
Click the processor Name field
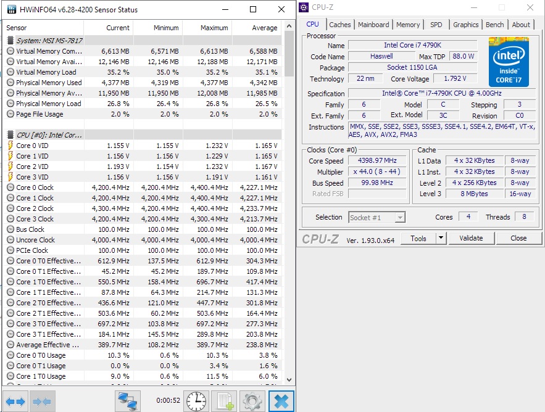coord(412,45)
